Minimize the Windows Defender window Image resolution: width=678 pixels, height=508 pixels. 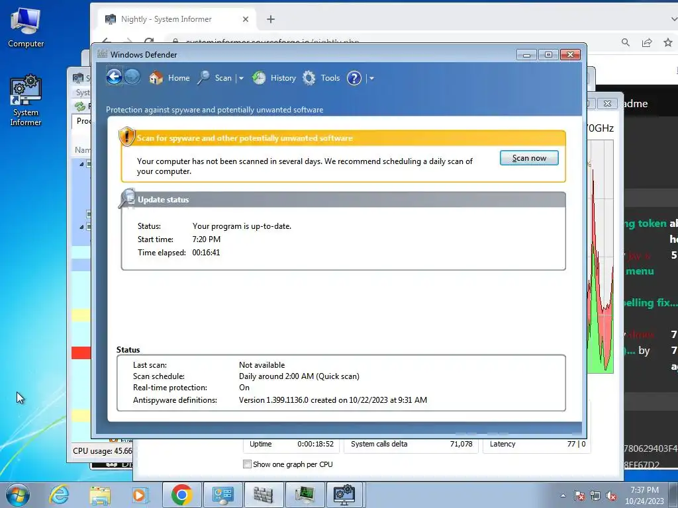[x=526, y=55]
